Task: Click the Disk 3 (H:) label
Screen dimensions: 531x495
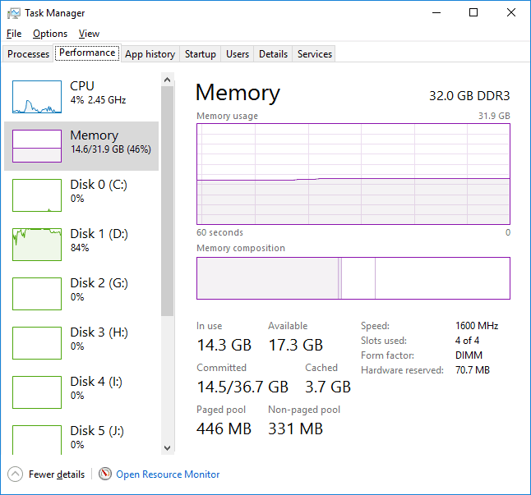Action: click(x=99, y=332)
